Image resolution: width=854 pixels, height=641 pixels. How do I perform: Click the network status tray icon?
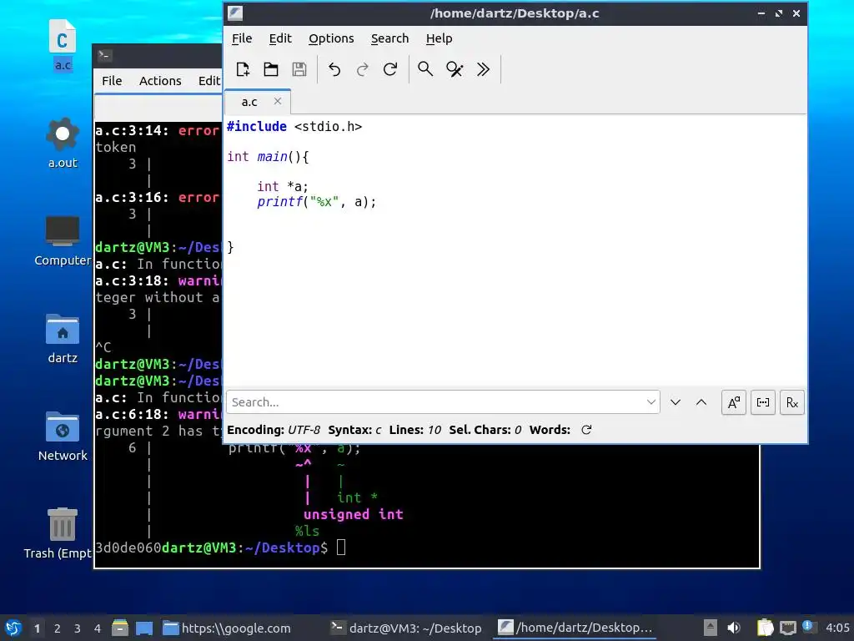pyautogui.click(x=787, y=628)
